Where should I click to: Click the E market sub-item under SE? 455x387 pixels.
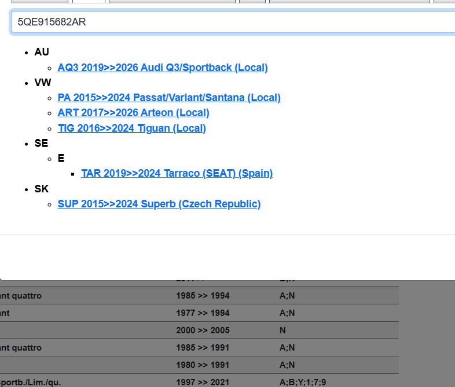(x=61, y=158)
